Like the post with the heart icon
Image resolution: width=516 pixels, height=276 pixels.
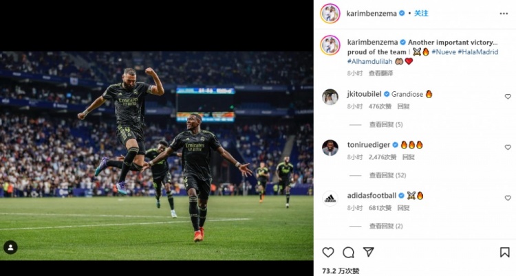[x=327, y=253]
